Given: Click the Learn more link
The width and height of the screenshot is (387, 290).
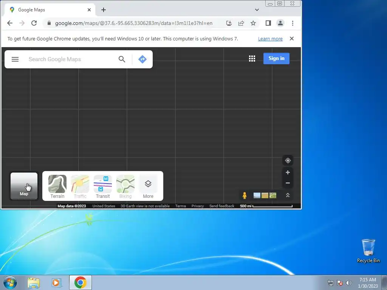Looking at the screenshot, I should click(x=270, y=39).
